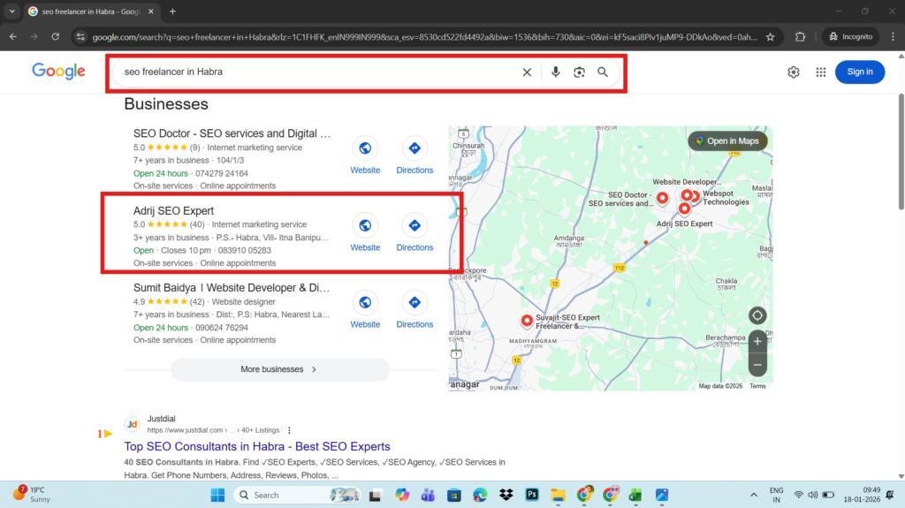Open Website icon for Adrij SEO Expert
The width and height of the screenshot is (905, 508).
point(365,225)
